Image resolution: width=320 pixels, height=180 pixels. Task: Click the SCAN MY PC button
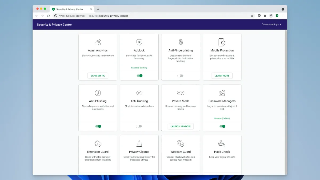click(98, 75)
